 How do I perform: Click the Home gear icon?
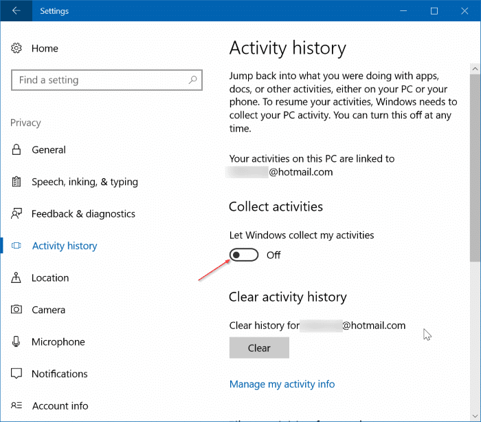16,48
